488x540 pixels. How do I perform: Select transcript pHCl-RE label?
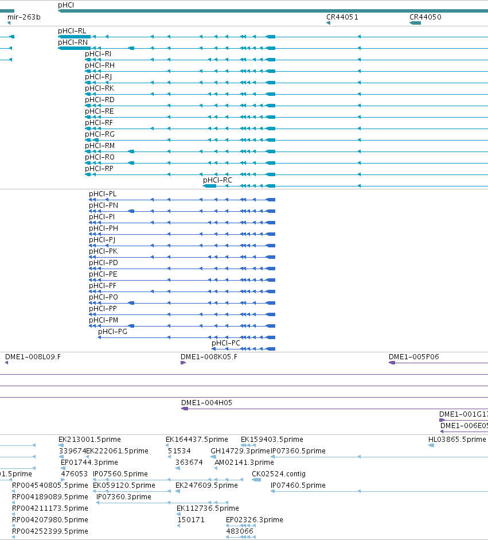tap(99, 111)
